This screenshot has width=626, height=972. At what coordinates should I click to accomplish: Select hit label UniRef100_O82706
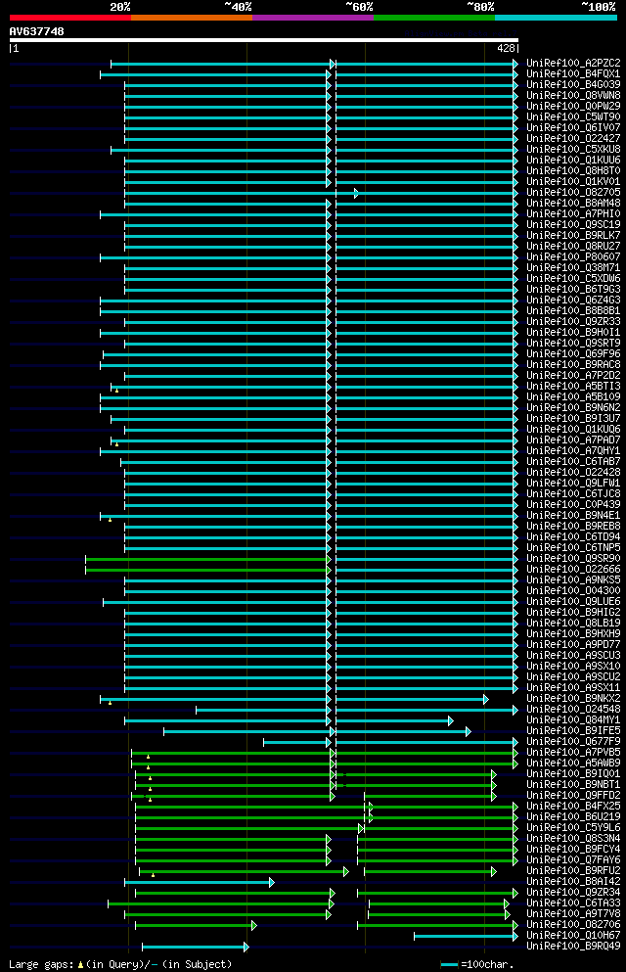[x=573, y=925]
